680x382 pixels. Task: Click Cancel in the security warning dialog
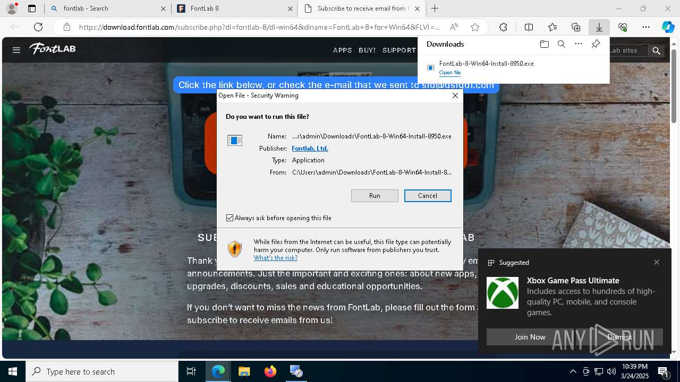tap(428, 196)
